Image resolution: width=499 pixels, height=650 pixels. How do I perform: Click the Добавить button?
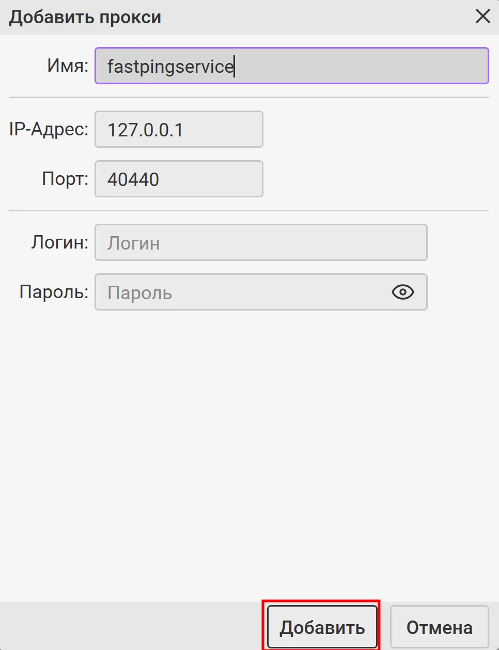(322, 627)
